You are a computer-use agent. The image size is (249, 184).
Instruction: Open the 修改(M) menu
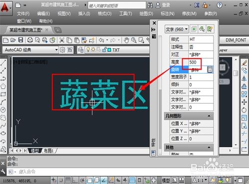tap(189, 13)
